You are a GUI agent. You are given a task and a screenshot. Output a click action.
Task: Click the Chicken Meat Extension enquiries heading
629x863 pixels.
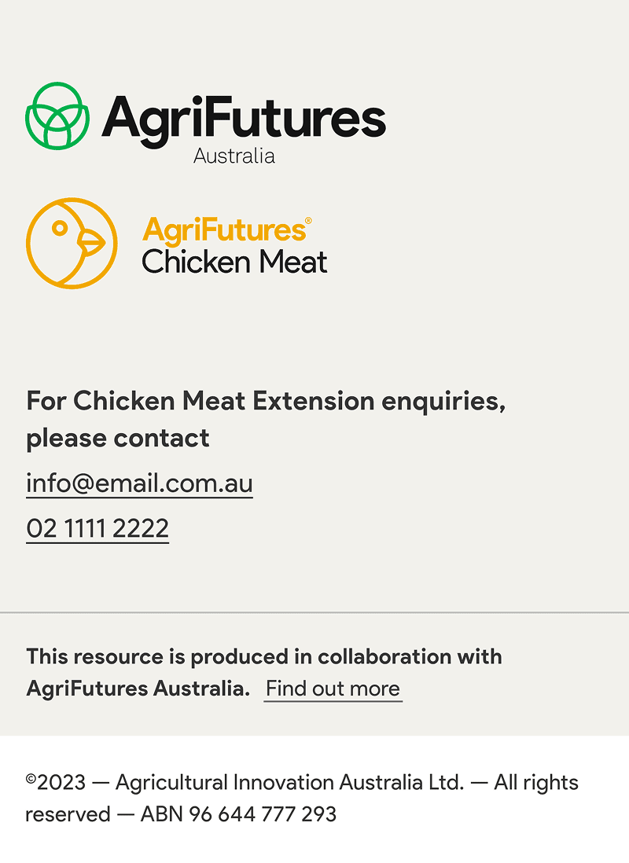(x=266, y=401)
